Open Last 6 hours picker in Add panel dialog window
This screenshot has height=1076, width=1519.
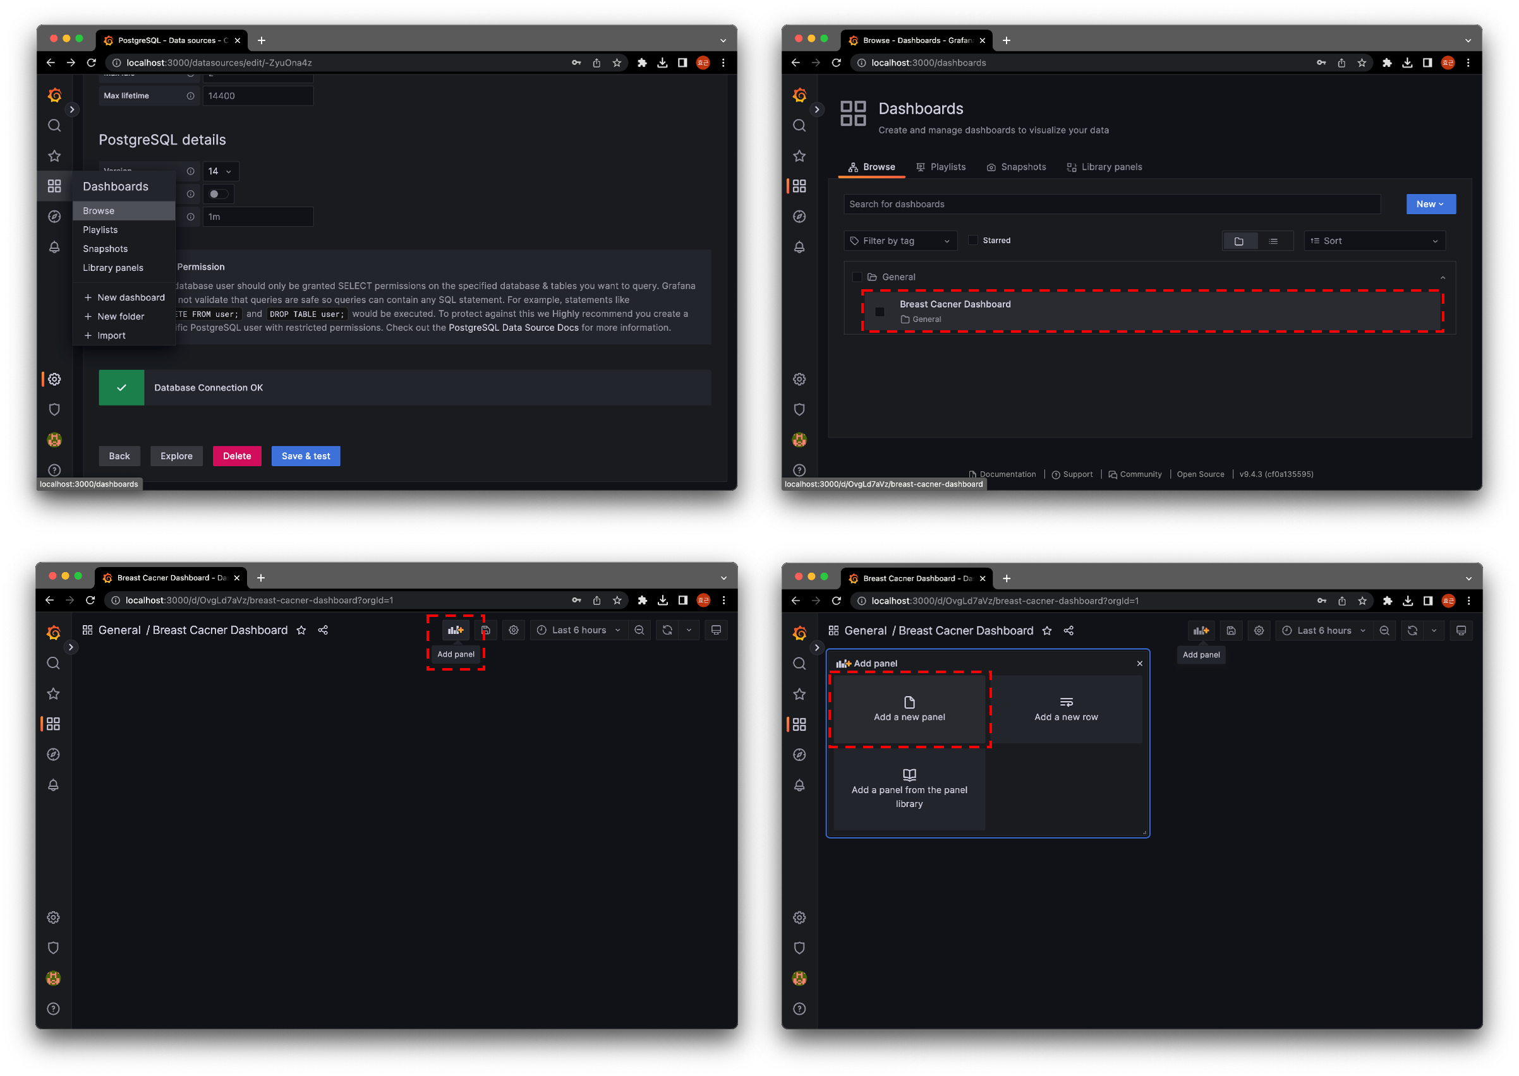(1324, 631)
